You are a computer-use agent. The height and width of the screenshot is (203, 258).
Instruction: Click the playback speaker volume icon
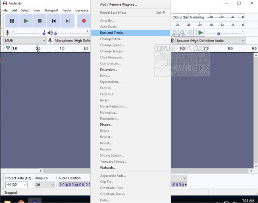50,33
